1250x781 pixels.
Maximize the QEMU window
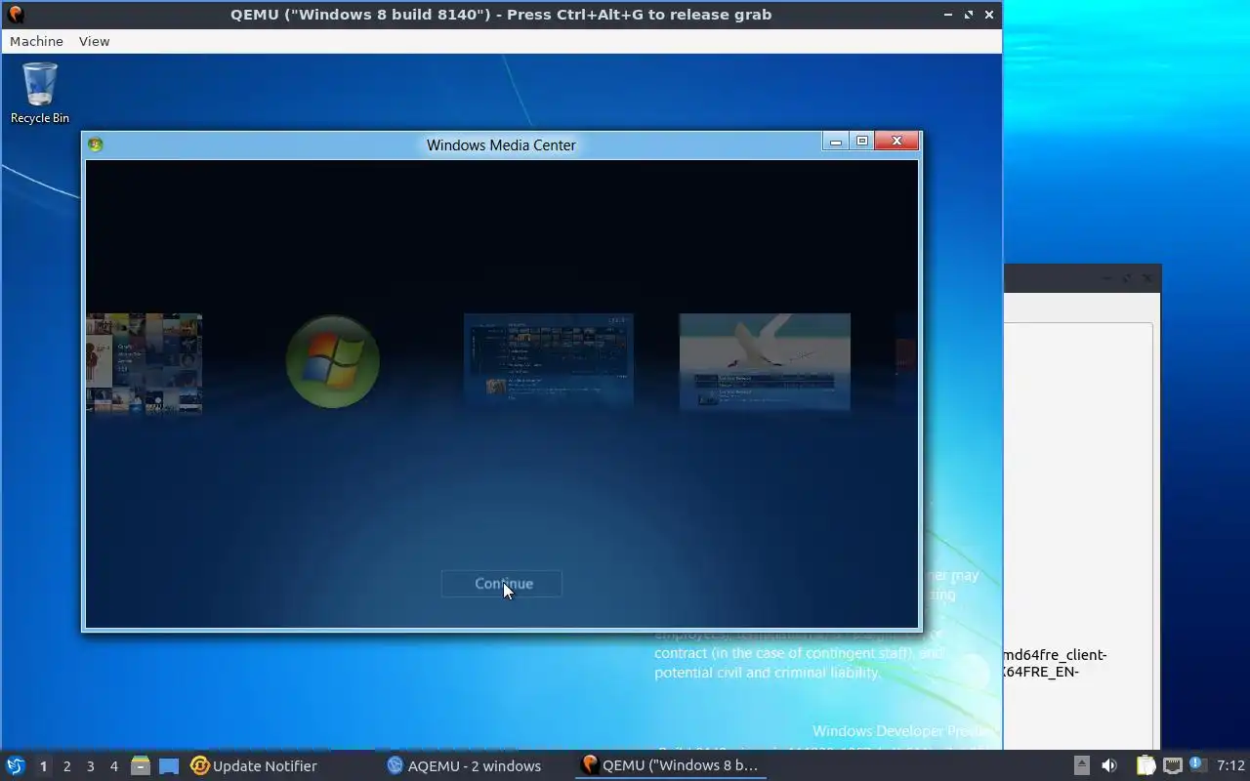coord(969,15)
